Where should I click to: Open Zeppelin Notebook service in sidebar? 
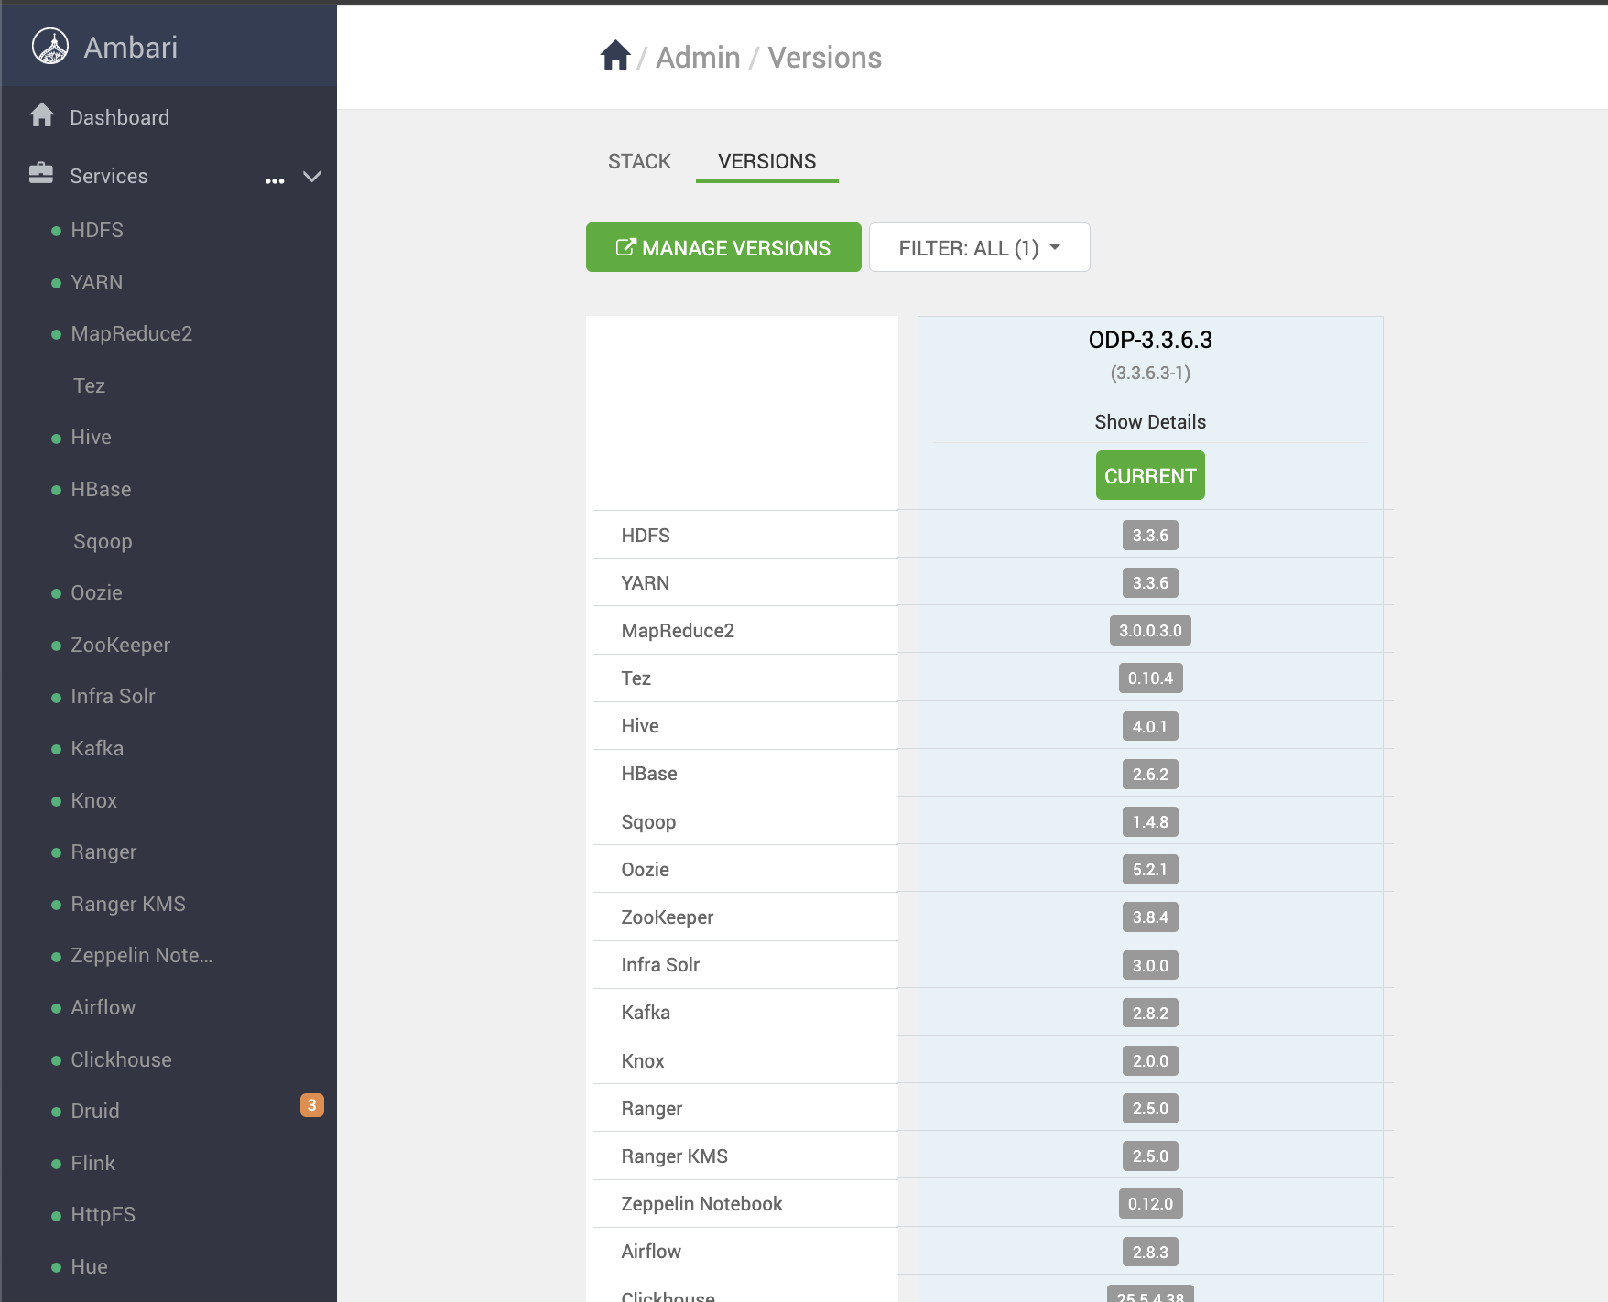142,955
